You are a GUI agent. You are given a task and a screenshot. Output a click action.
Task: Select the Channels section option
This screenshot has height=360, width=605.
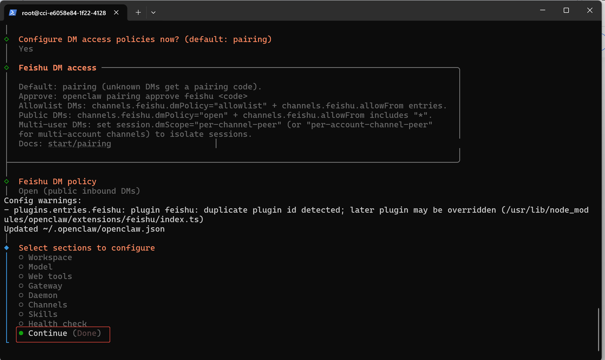43,305
